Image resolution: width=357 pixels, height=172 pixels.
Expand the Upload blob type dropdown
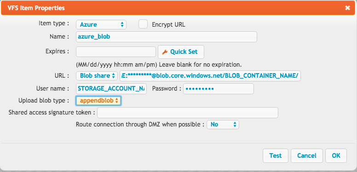[x=98, y=101]
